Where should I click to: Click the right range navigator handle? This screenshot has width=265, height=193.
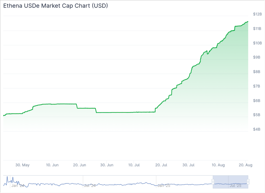pos(248,182)
